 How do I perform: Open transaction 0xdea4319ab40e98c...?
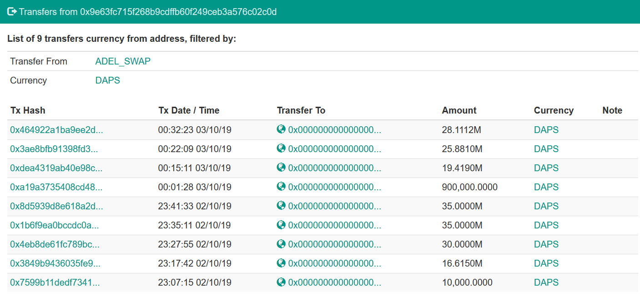point(56,168)
